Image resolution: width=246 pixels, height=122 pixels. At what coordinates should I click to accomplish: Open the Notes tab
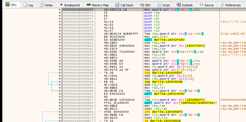click(x=46, y=5)
